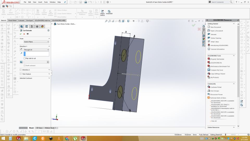Switch to the SOLIDWORKS Add-Ins tab
The height and width of the screenshot is (141, 250).
(x=42, y=20)
